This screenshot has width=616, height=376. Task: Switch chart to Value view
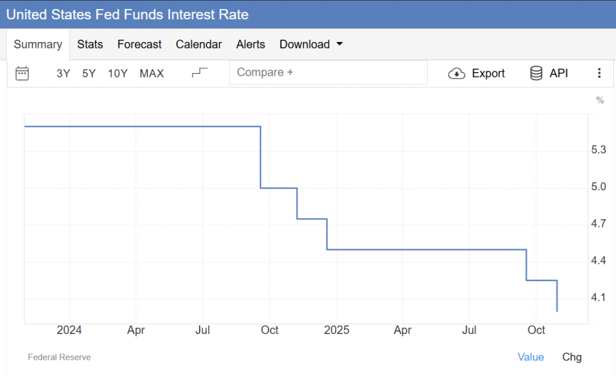click(x=531, y=357)
